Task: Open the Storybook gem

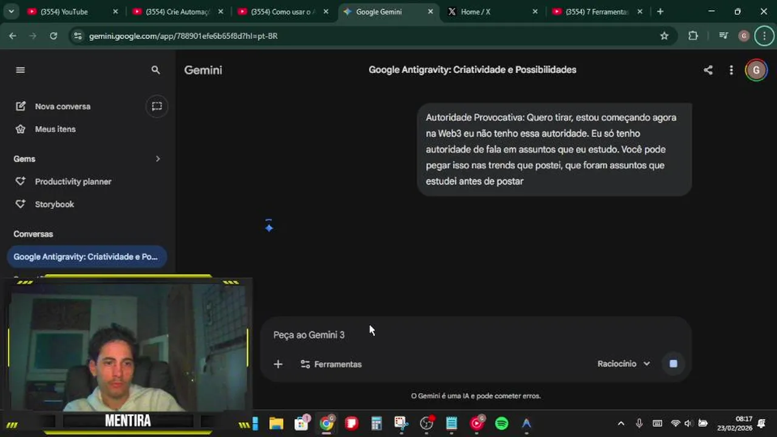Action: [x=54, y=205]
